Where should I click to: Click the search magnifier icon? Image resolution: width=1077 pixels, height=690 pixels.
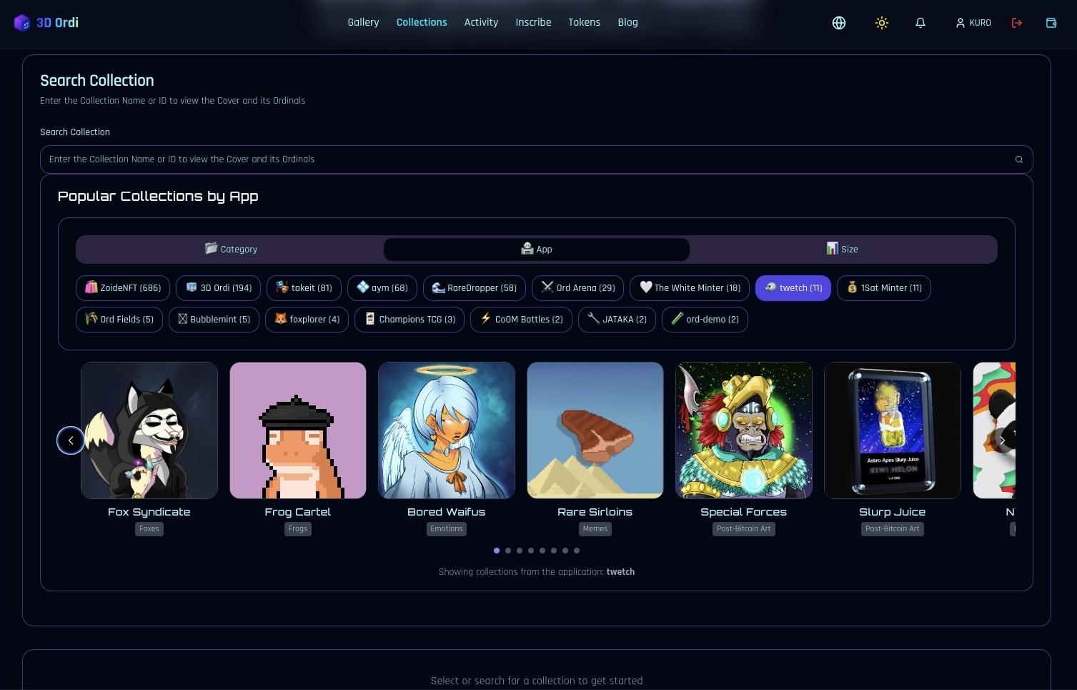(1019, 159)
